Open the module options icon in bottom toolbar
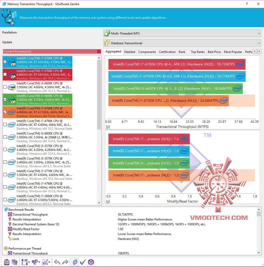This screenshot has height=267, width=264. (6, 262)
